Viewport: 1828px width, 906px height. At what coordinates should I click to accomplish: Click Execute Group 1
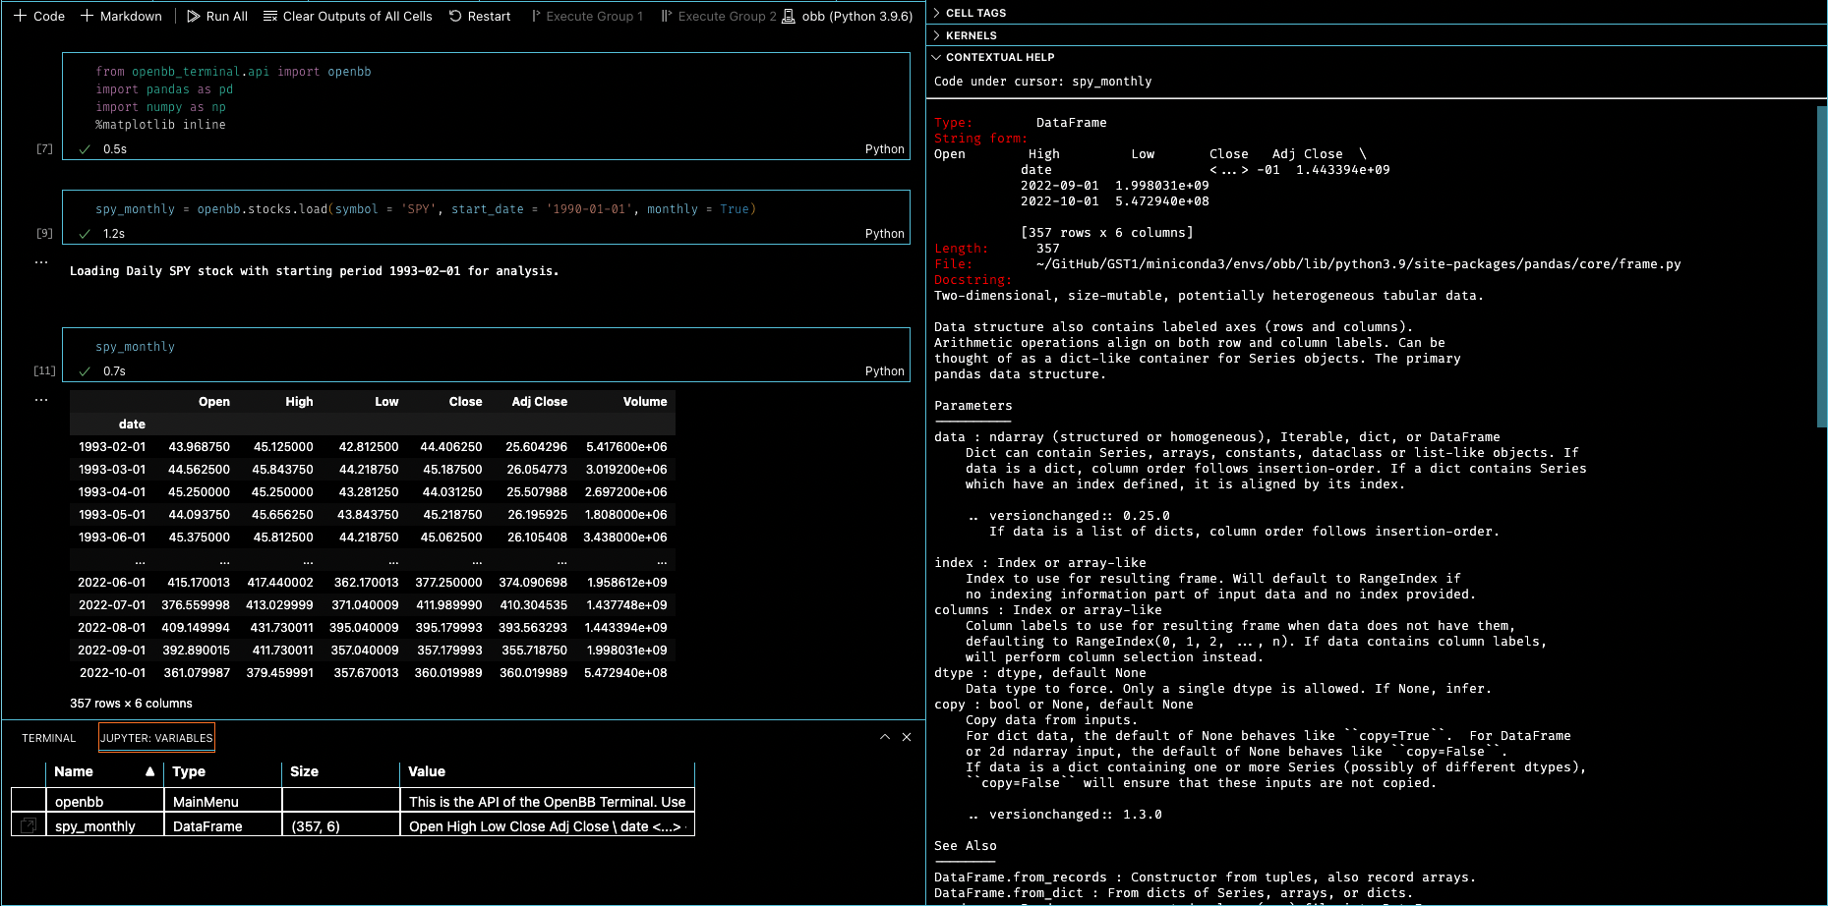[587, 16]
